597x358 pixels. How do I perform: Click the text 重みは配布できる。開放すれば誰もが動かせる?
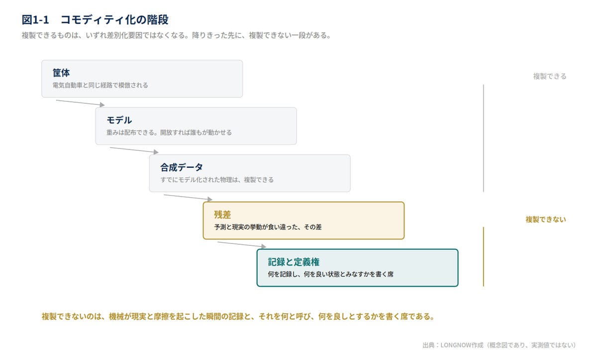(169, 133)
